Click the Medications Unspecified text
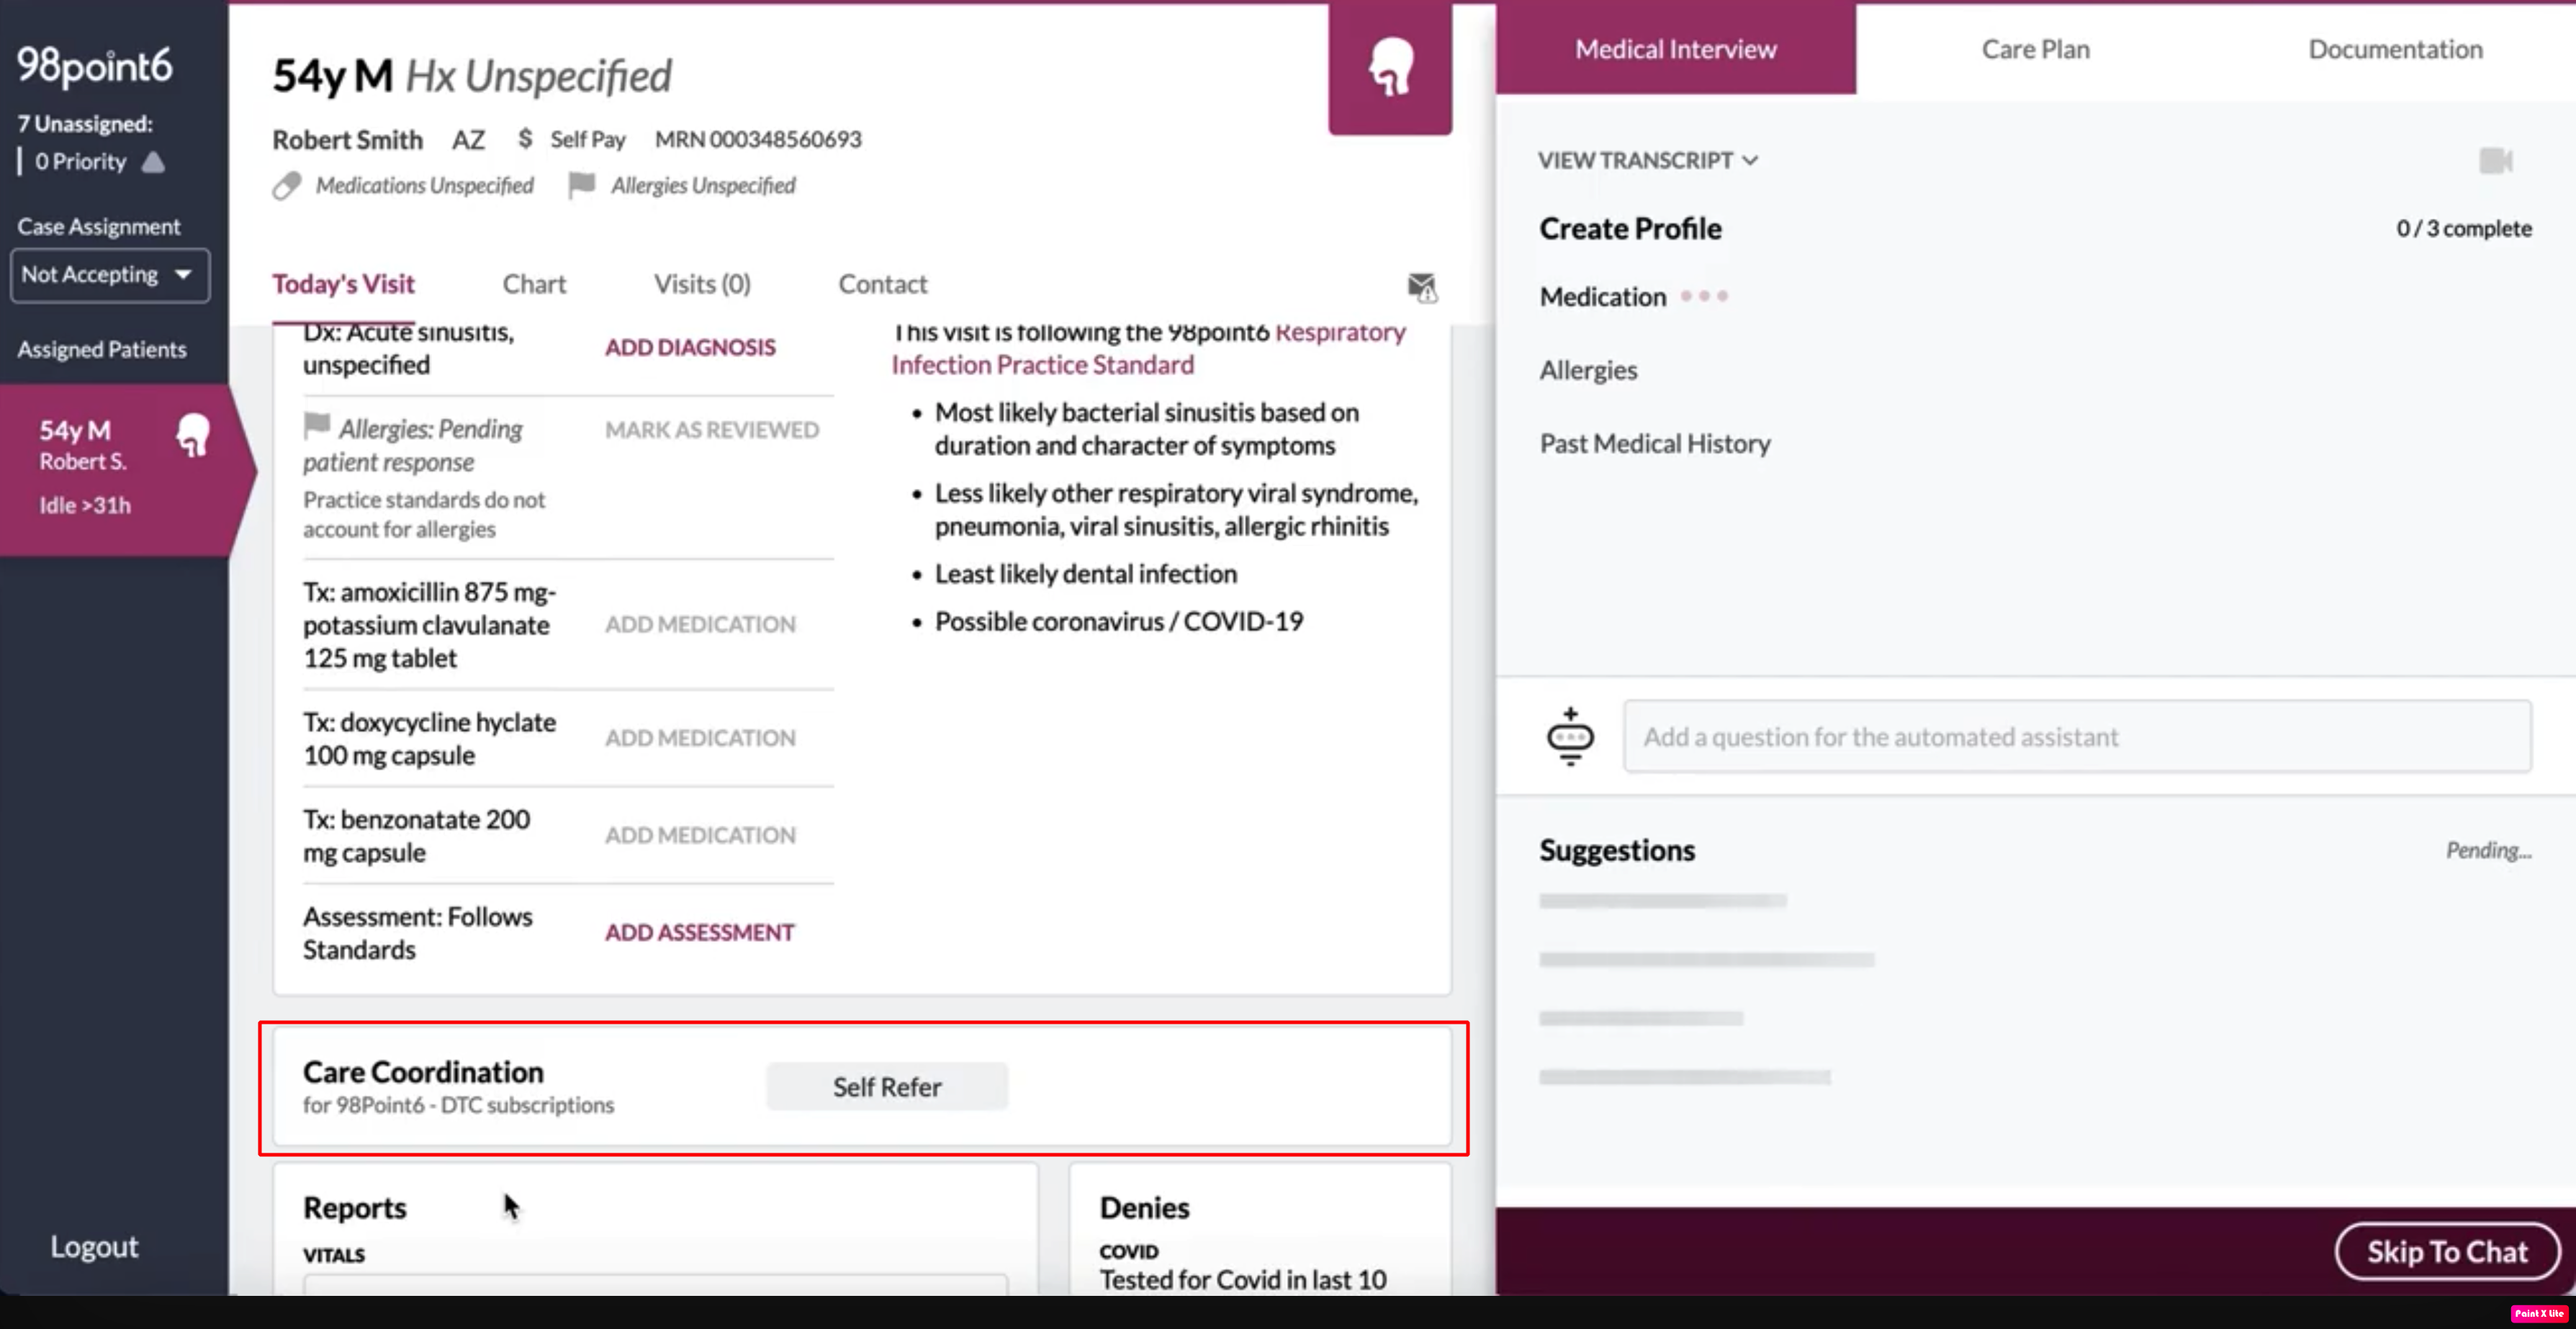Screen dimensions: 2576x1329 (425, 186)
